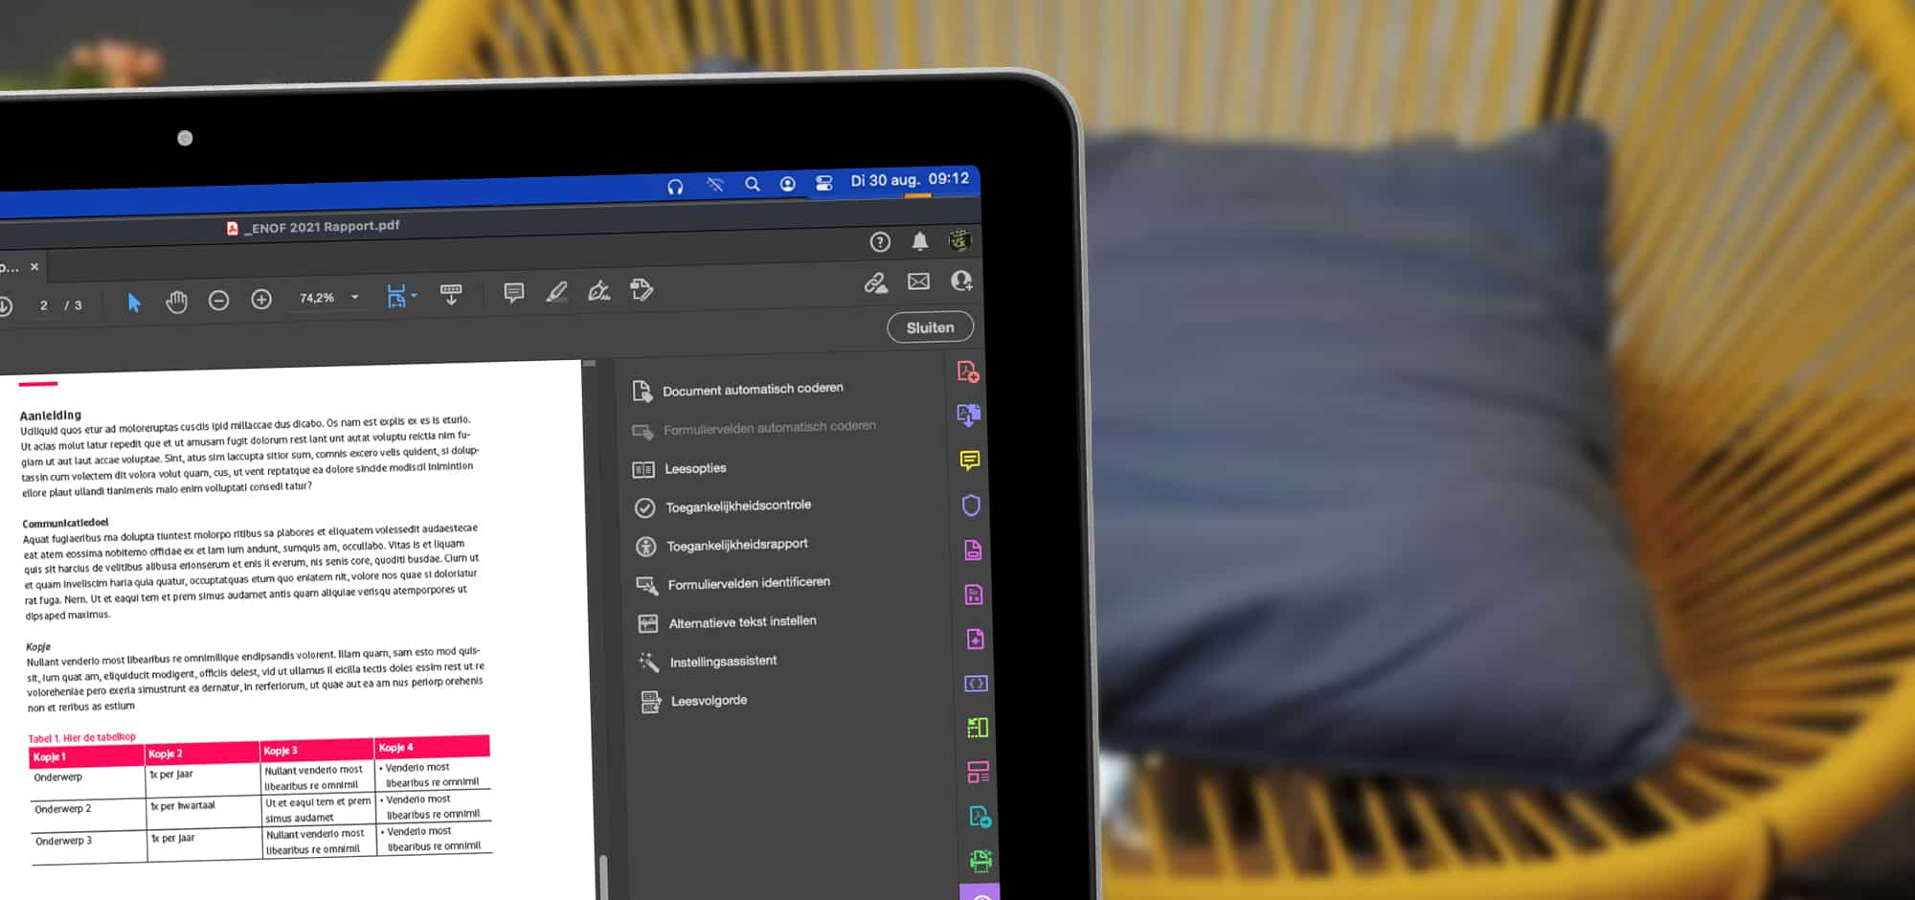Screen dimensions: 1915x900
Task: Edit the current page number field
Action: point(44,305)
